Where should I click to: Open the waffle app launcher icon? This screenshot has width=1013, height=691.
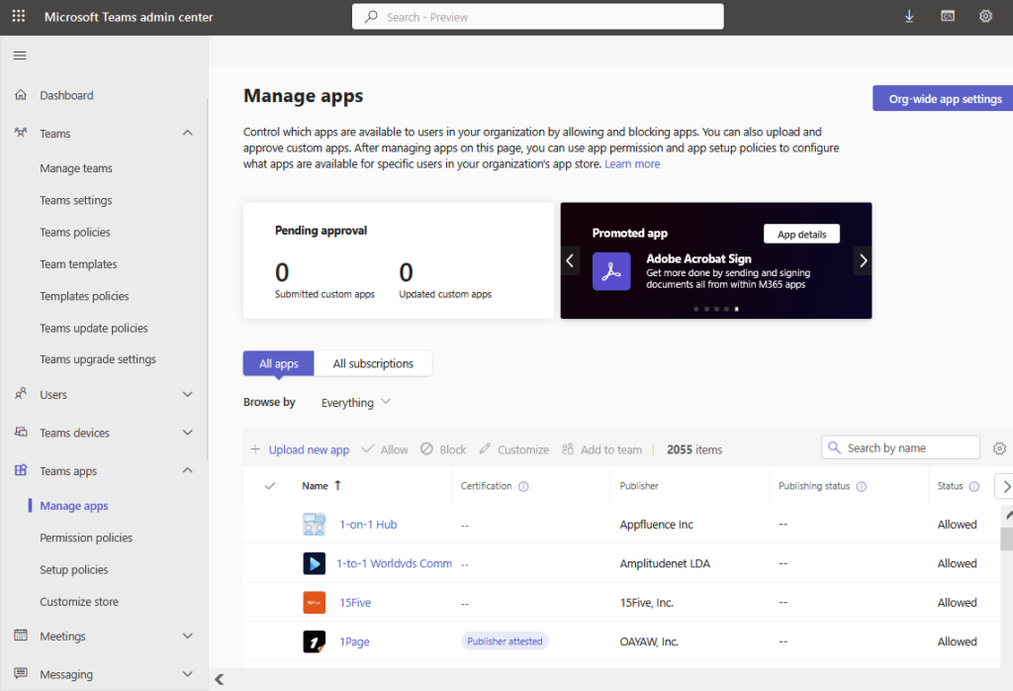(x=18, y=16)
